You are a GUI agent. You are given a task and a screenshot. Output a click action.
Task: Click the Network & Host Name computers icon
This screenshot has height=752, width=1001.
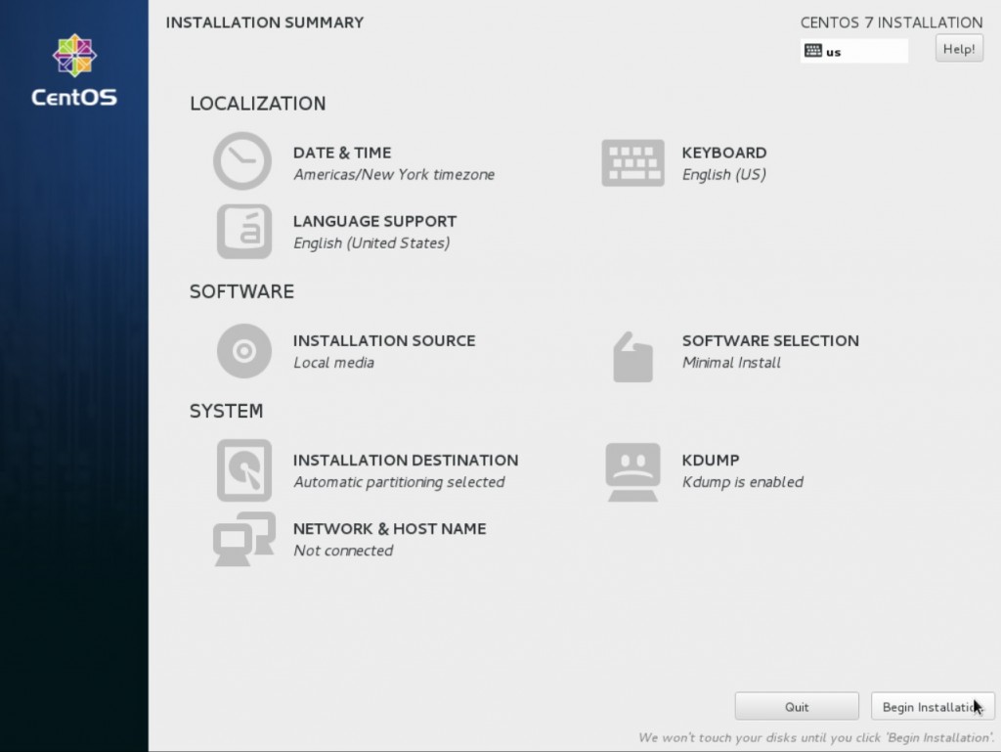[x=243, y=539]
